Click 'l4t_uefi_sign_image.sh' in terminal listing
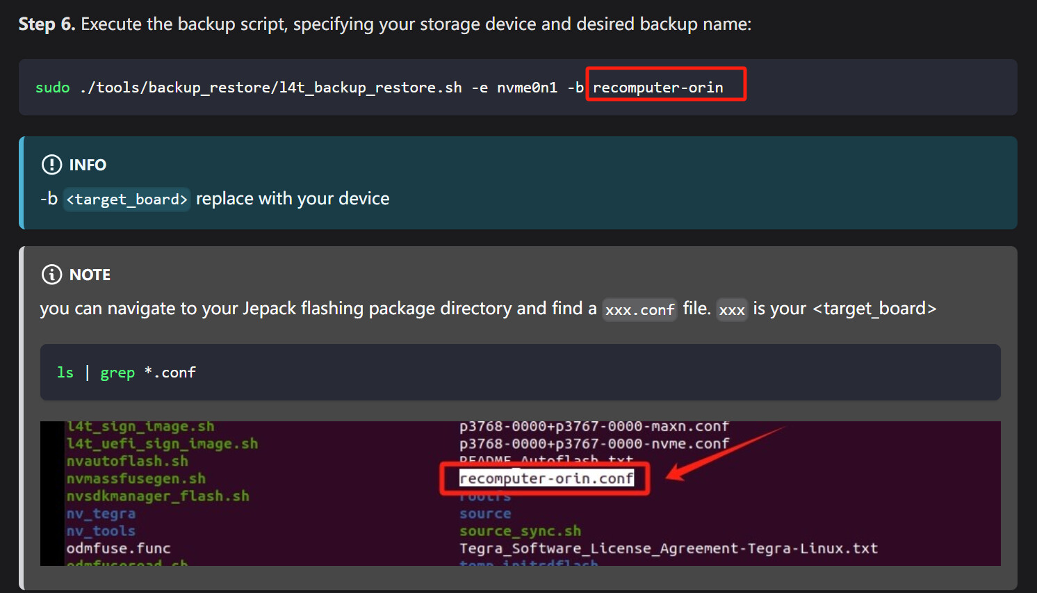Screen dimensions: 1037x593 (x=162, y=444)
